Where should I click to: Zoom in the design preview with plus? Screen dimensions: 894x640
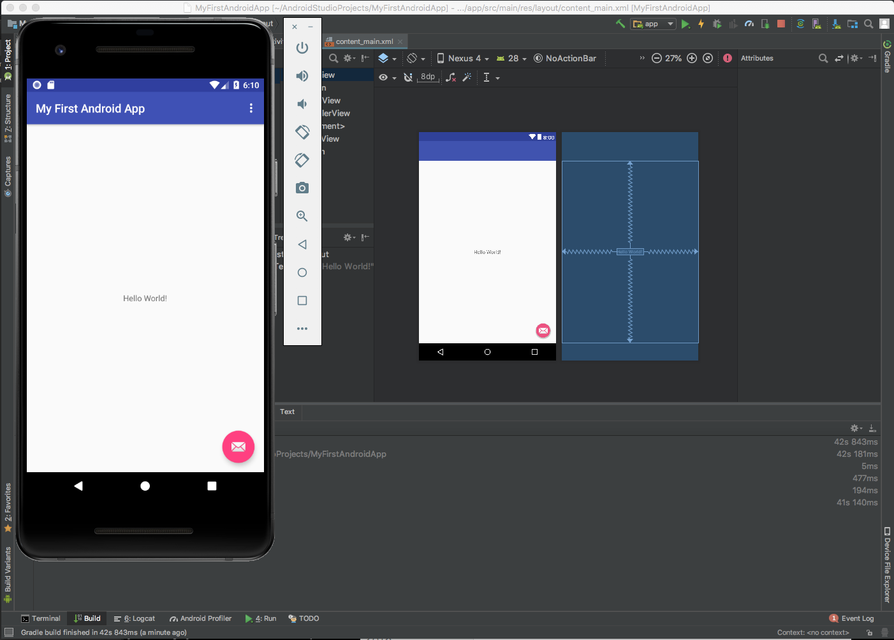(692, 58)
